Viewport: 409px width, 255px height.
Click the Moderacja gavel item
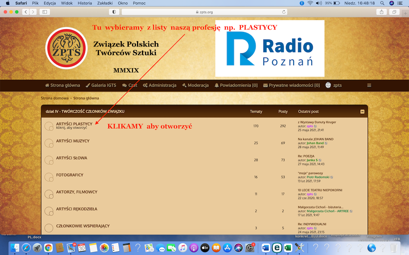coord(195,85)
